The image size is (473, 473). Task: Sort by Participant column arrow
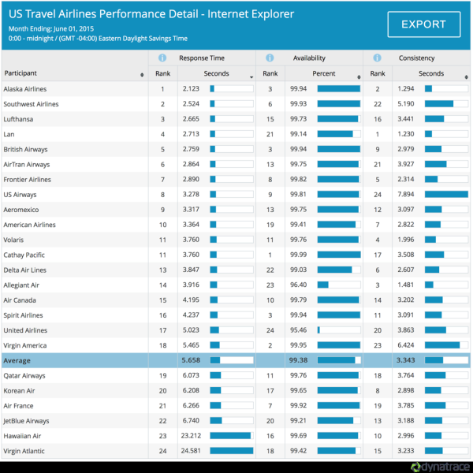coord(142,75)
